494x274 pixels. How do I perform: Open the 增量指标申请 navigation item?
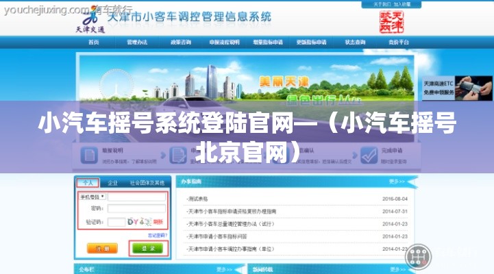268,42
